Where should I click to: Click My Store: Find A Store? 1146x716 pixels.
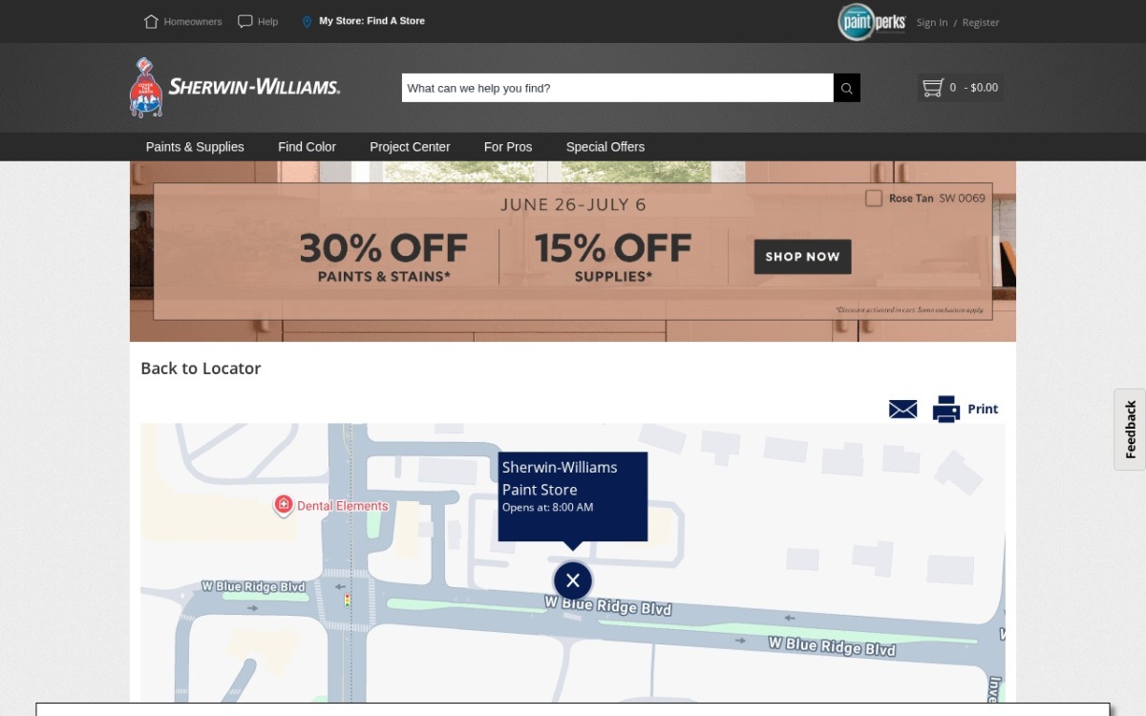click(x=371, y=21)
